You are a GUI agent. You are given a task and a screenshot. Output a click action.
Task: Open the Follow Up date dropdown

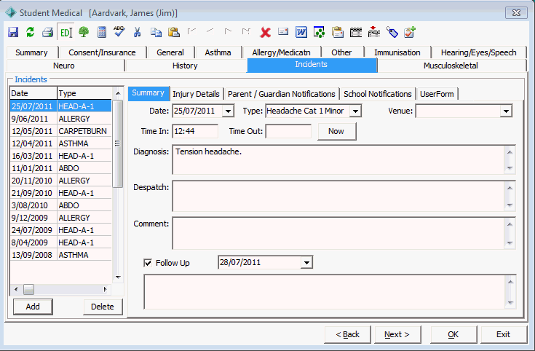click(x=306, y=263)
